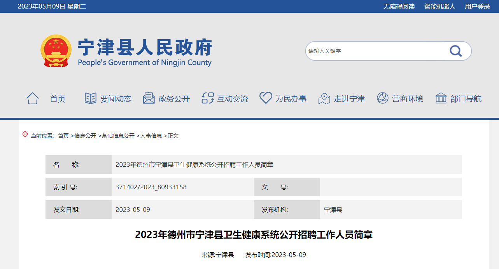
Task: Click the 首页 breadcrumb link
Action: tap(63, 136)
